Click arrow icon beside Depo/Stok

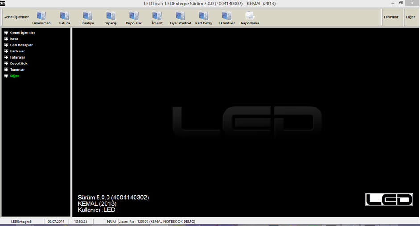[x=6, y=63]
